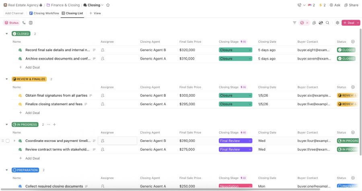Expand subtasks of Coordinate escrow task

[x=14, y=141]
